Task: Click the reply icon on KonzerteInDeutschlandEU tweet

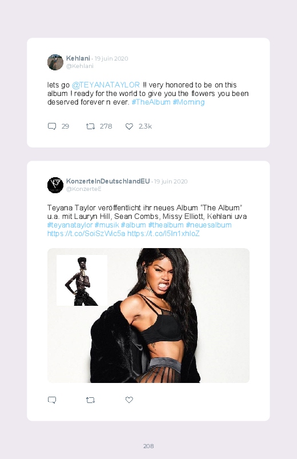Action: click(52, 400)
